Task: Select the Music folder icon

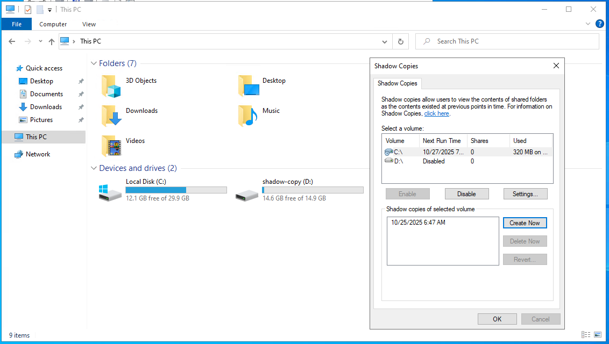Action: click(x=248, y=116)
